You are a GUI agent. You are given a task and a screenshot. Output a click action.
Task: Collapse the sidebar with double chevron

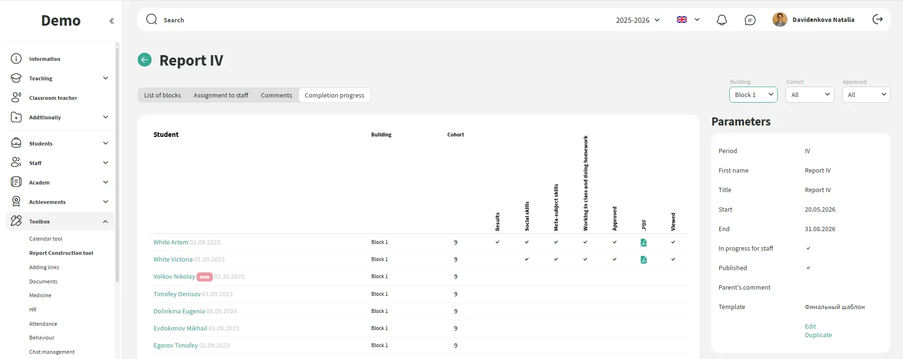[111, 21]
